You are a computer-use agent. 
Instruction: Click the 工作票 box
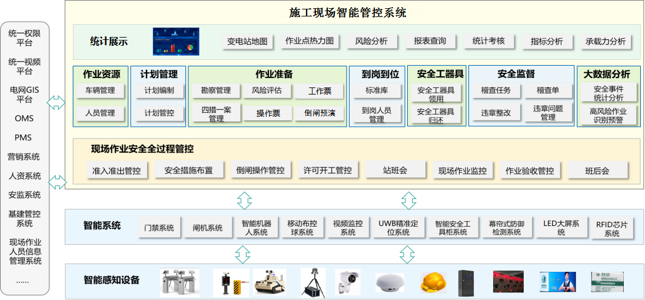pos(319,91)
